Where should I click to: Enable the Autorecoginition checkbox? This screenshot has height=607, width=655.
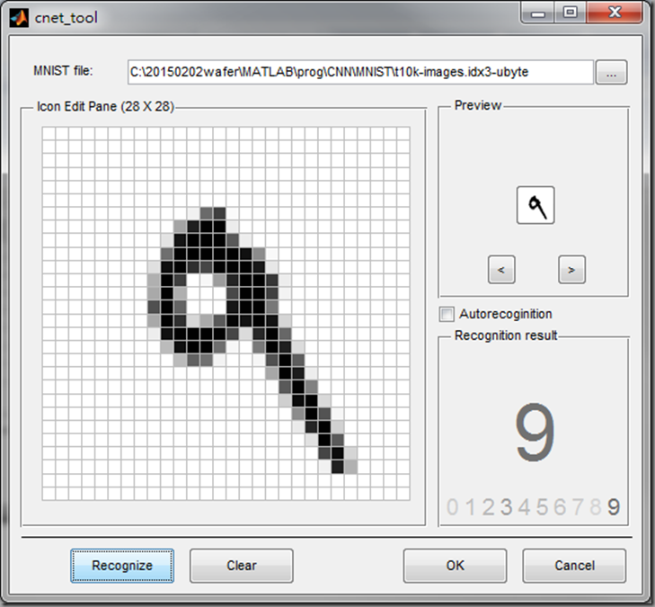pyautogui.click(x=447, y=314)
